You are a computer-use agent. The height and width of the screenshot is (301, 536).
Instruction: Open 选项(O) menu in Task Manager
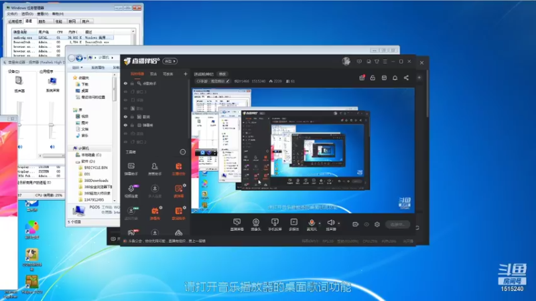tap(27, 13)
